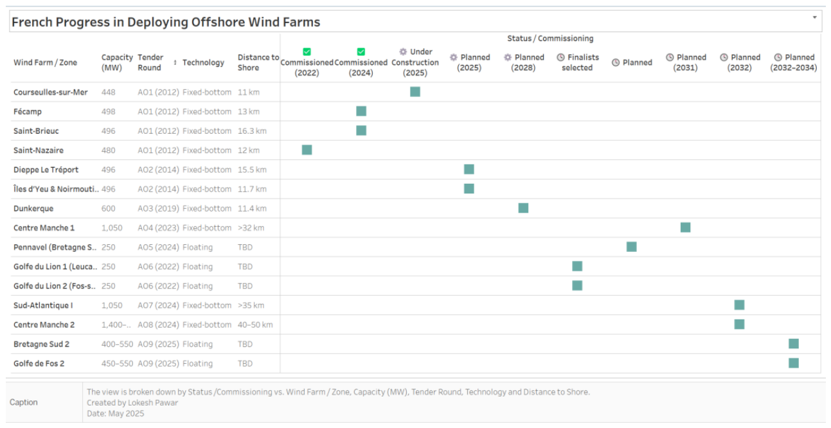Viewport: 831px width, 428px height.
Task: Select the Saint-Nazaire commissioned 2022 mark
Action: click(307, 150)
